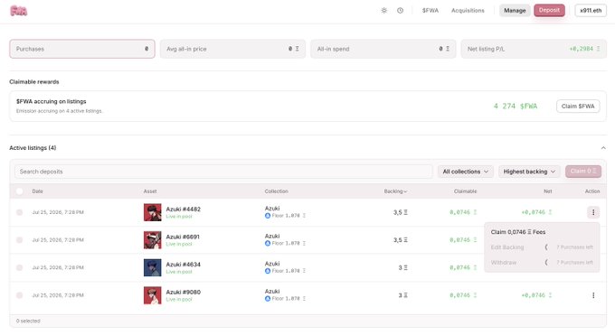Open the Azuki #9080 thumbnail
Viewport: 615px width, 335px height.
point(152,295)
